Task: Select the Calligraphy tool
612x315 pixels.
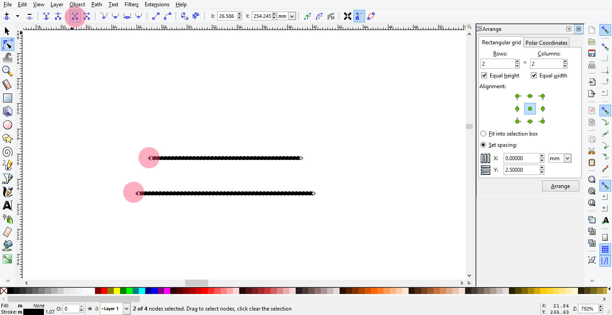Action: coord(7,192)
